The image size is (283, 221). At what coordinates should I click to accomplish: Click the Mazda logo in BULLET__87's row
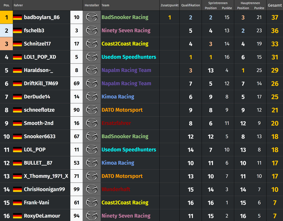click(92, 163)
